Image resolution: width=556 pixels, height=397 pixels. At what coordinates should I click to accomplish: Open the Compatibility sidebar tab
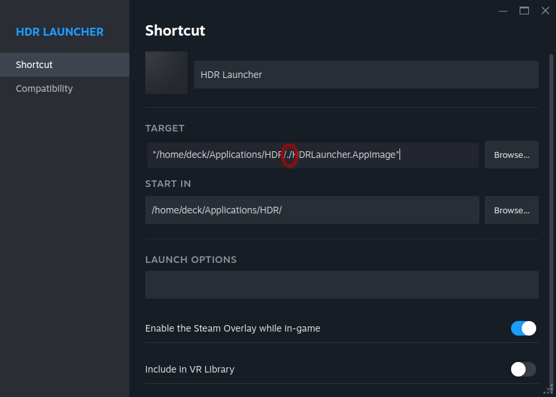tap(65, 89)
